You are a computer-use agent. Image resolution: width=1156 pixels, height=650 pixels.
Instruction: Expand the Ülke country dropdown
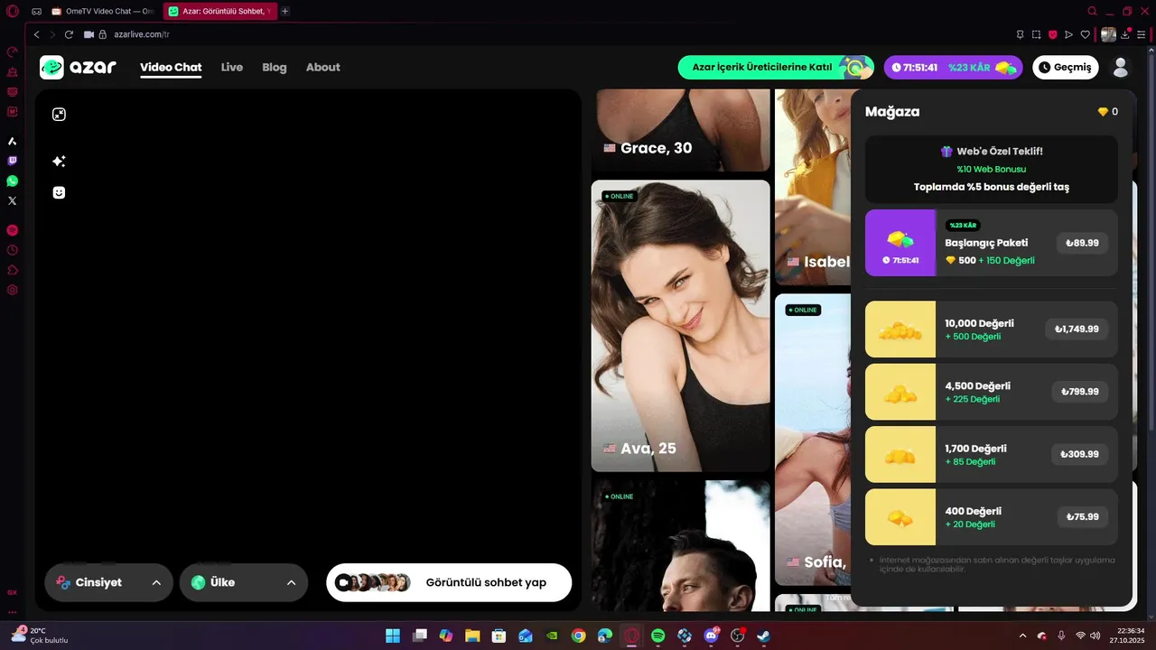(x=244, y=582)
